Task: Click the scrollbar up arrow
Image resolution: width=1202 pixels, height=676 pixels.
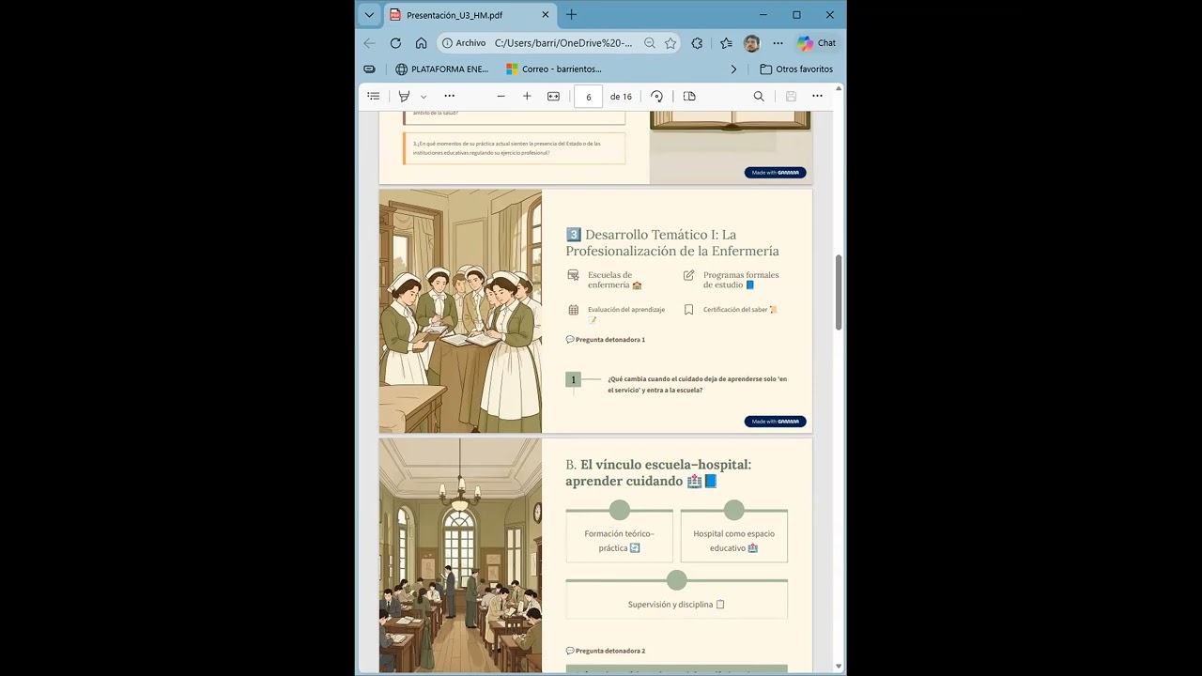Action: (x=839, y=89)
